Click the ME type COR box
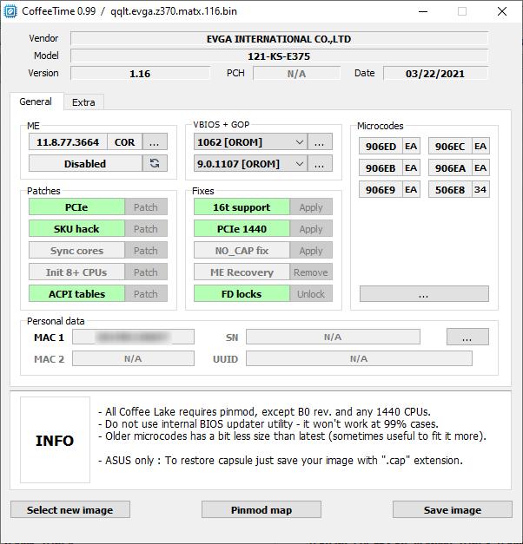The height and width of the screenshot is (544, 523). point(125,142)
